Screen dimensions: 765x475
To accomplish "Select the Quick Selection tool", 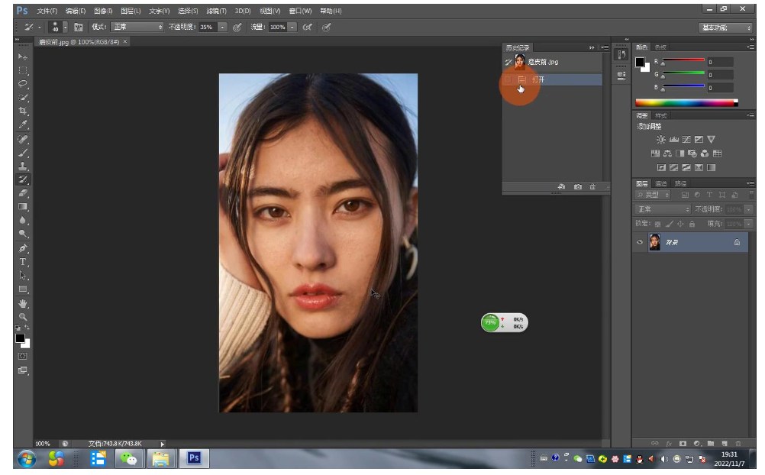I will [x=22, y=98].
